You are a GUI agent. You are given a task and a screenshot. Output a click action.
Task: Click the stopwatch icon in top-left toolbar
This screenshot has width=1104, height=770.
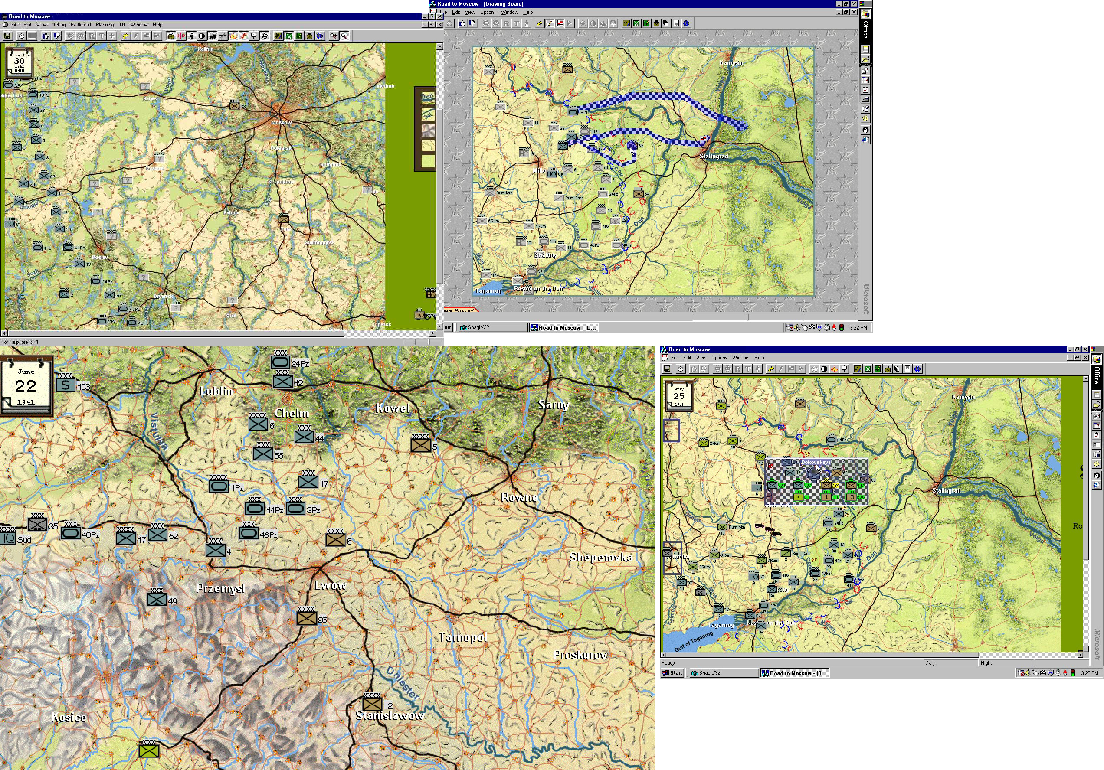coord(22,36)
